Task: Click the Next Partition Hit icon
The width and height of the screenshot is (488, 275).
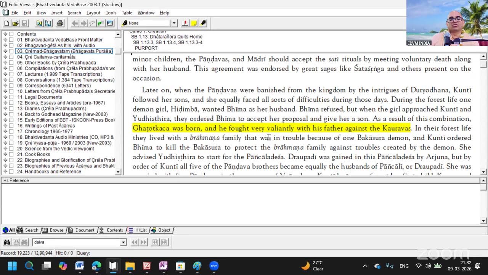Action: (164, 242)
